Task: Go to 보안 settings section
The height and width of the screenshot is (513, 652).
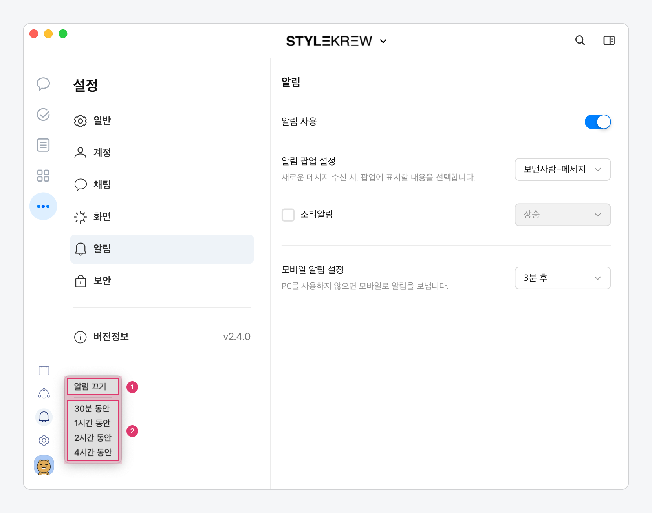Action: [x=102, y=281]
